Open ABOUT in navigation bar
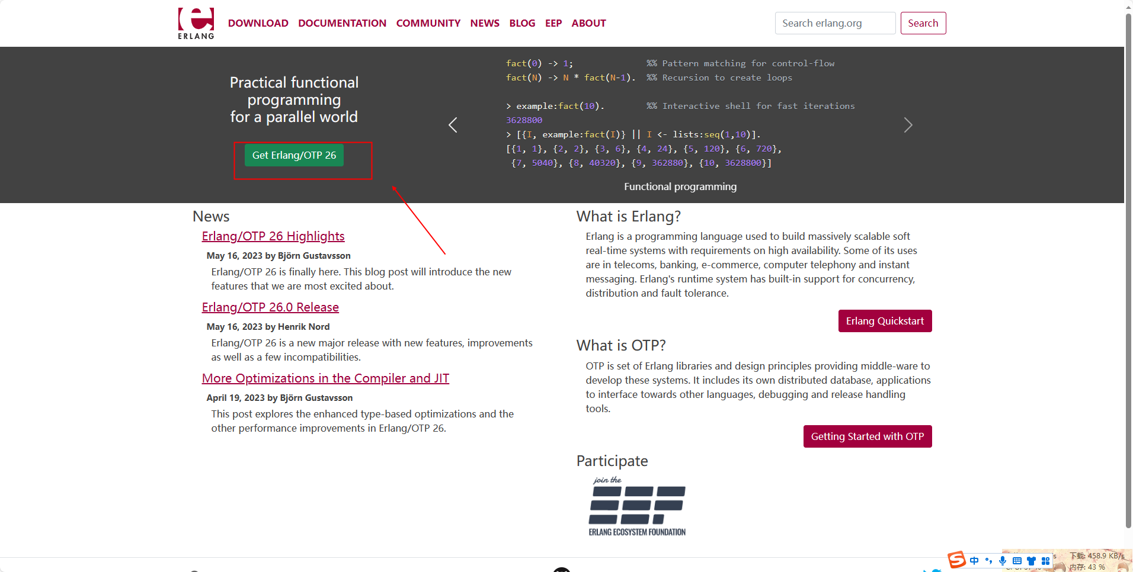The height and width of the screenshot is (572, 1133). [x=588, y=23]
